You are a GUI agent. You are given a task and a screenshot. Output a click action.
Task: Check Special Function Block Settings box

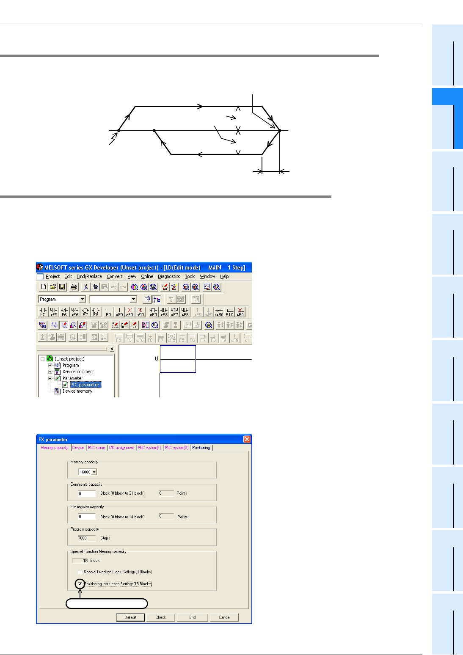(x=80, y=572)
